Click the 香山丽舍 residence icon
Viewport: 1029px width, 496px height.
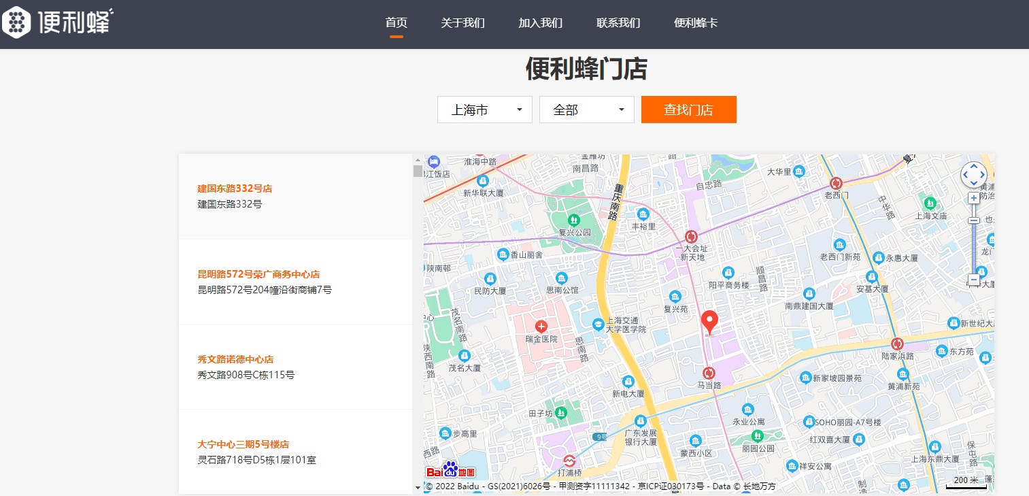pyautogui.click(x=503, y=254)
